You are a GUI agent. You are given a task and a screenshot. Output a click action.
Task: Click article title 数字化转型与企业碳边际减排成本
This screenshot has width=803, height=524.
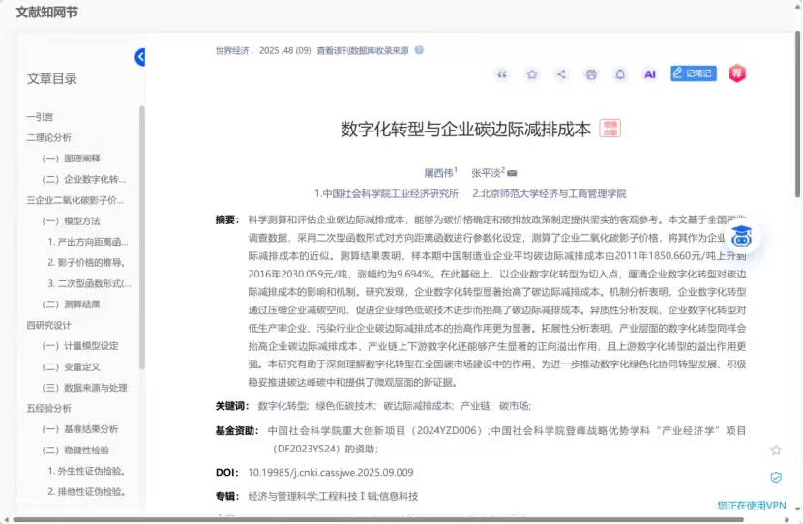tap(466, 129)
